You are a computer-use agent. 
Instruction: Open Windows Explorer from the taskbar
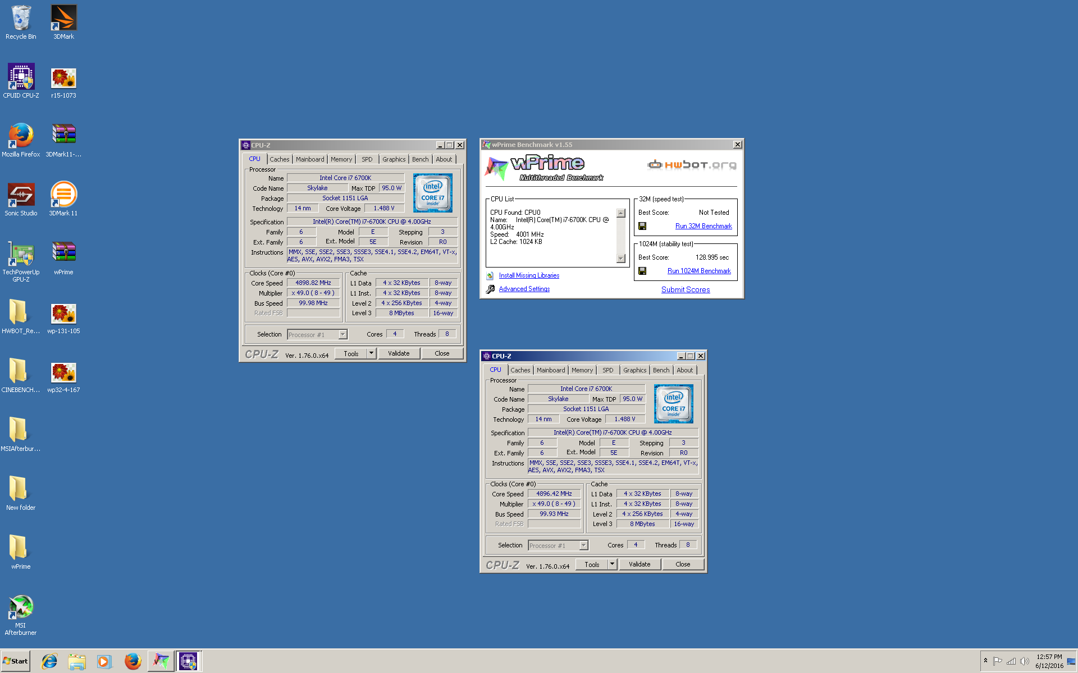(77, 661)
